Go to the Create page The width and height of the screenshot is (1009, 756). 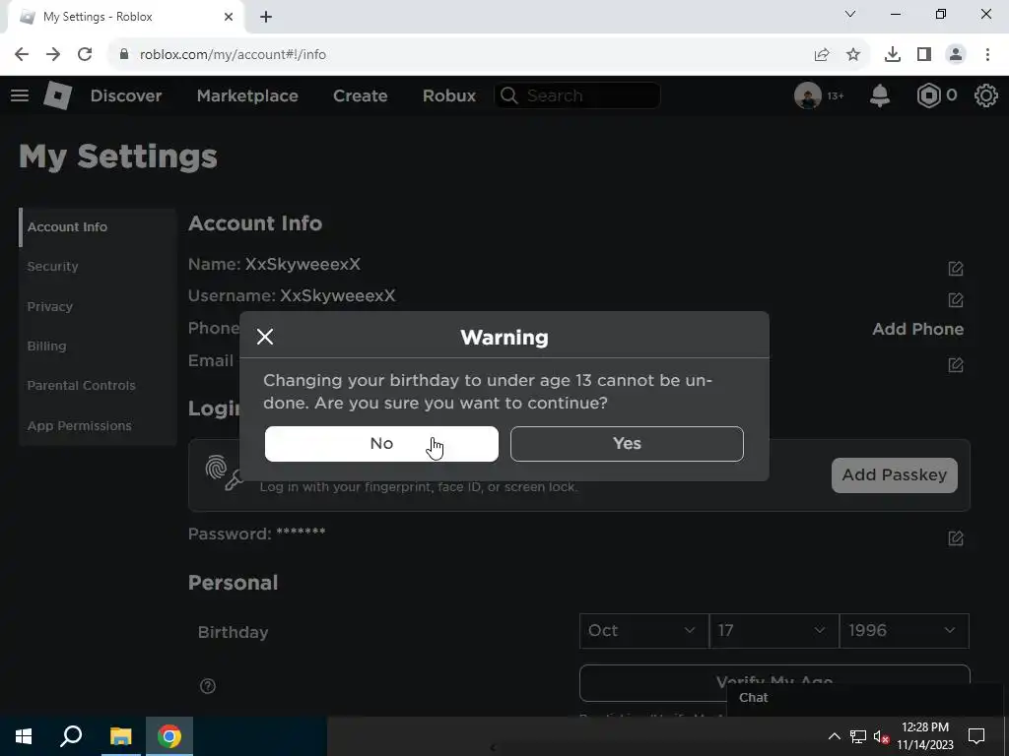pos(361,95)
